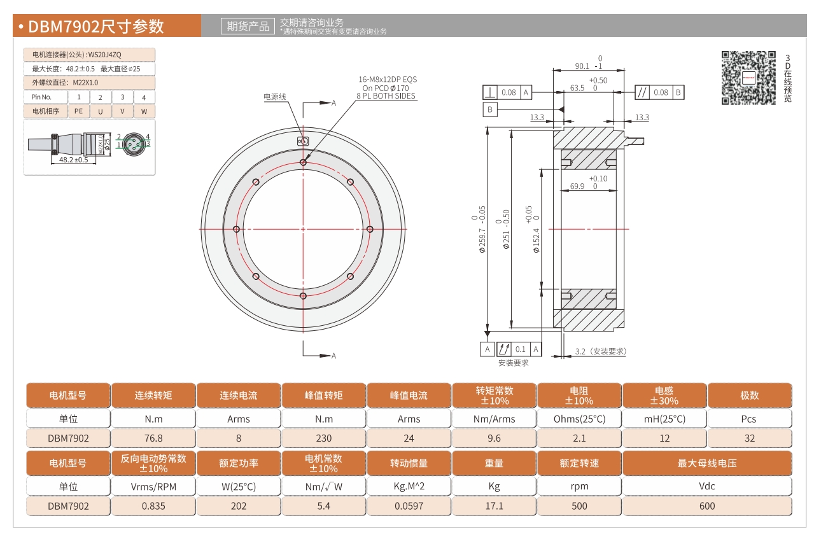Select the 电机相序 label cell
The width and height of the screenshot is (814, 539).
click(45, 111)
